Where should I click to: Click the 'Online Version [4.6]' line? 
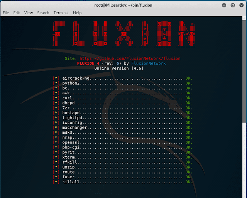click(x=119, y=68)
